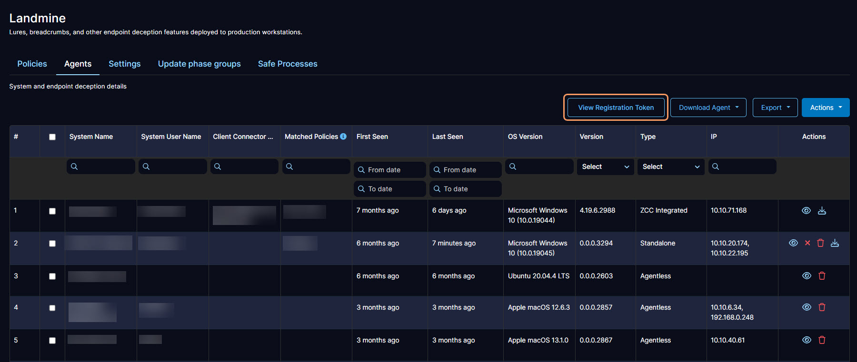Open the Settings tab
The height and width of the screenshot is (362, 857).
(x=125, y=64)
